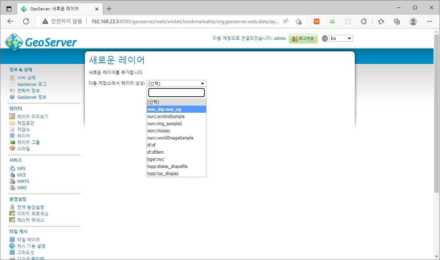Click the 타일 레이어 grid icon
Viewport: 440px width, 260px height.
coord(12,240)
